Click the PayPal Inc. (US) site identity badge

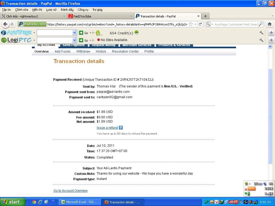32,24
